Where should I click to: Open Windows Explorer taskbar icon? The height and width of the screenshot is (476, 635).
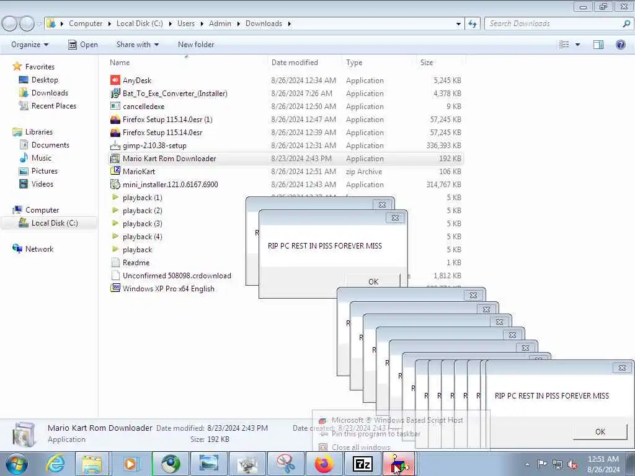click(92, 464)
